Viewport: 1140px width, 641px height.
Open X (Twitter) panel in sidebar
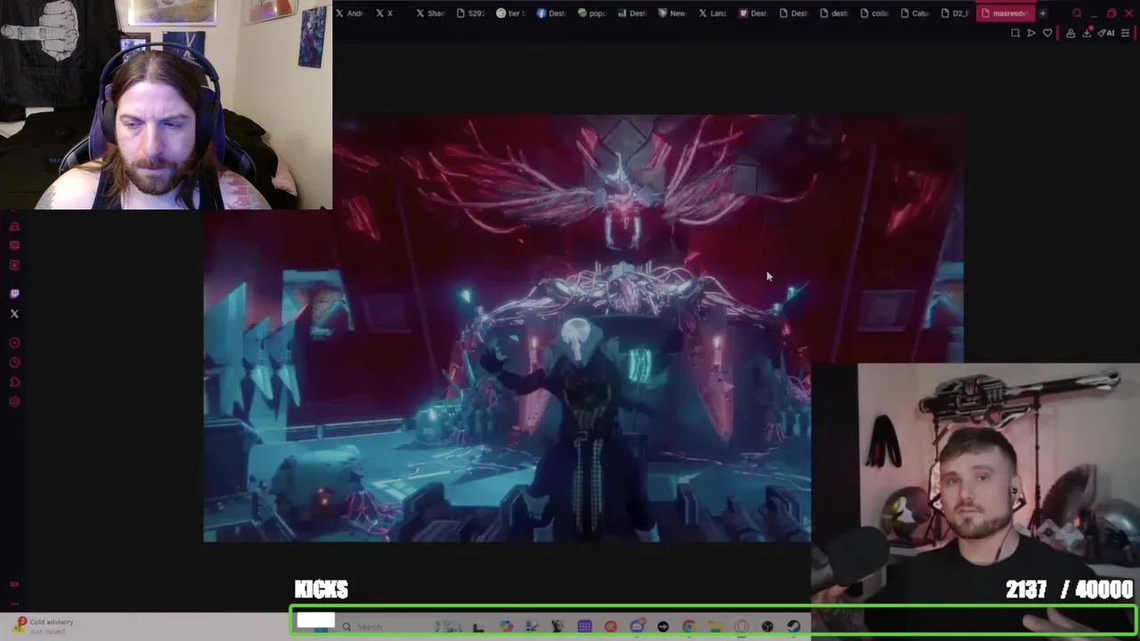pos(14,313)
